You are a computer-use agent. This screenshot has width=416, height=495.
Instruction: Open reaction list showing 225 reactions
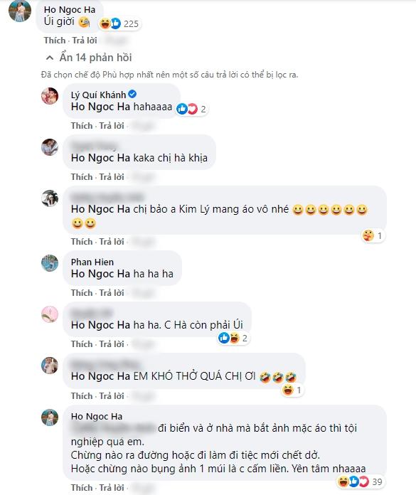tap(119, 23)
